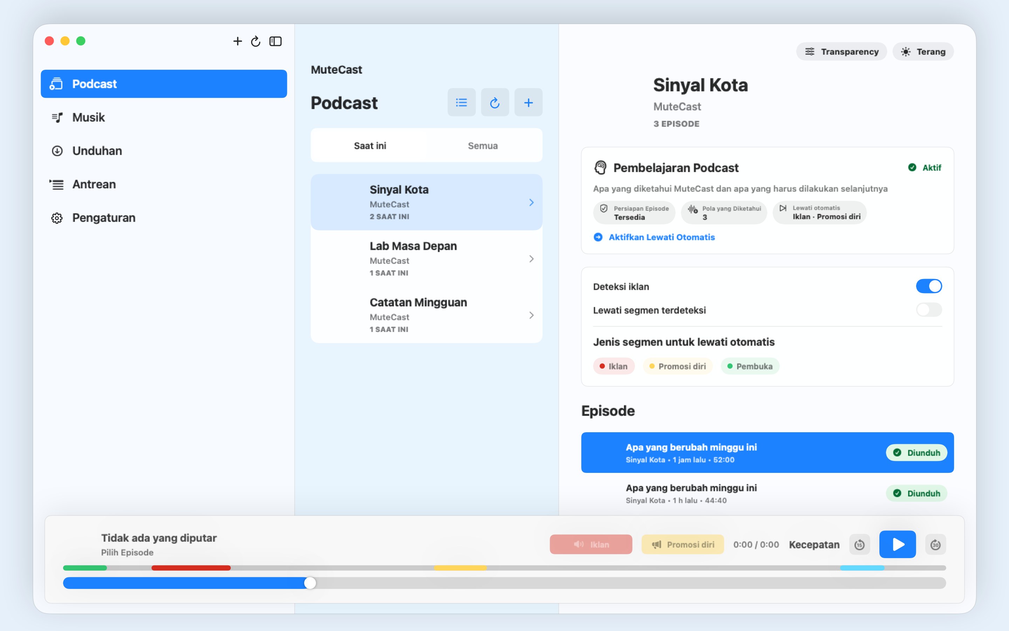Open the Transparency button

pos(842,51)
